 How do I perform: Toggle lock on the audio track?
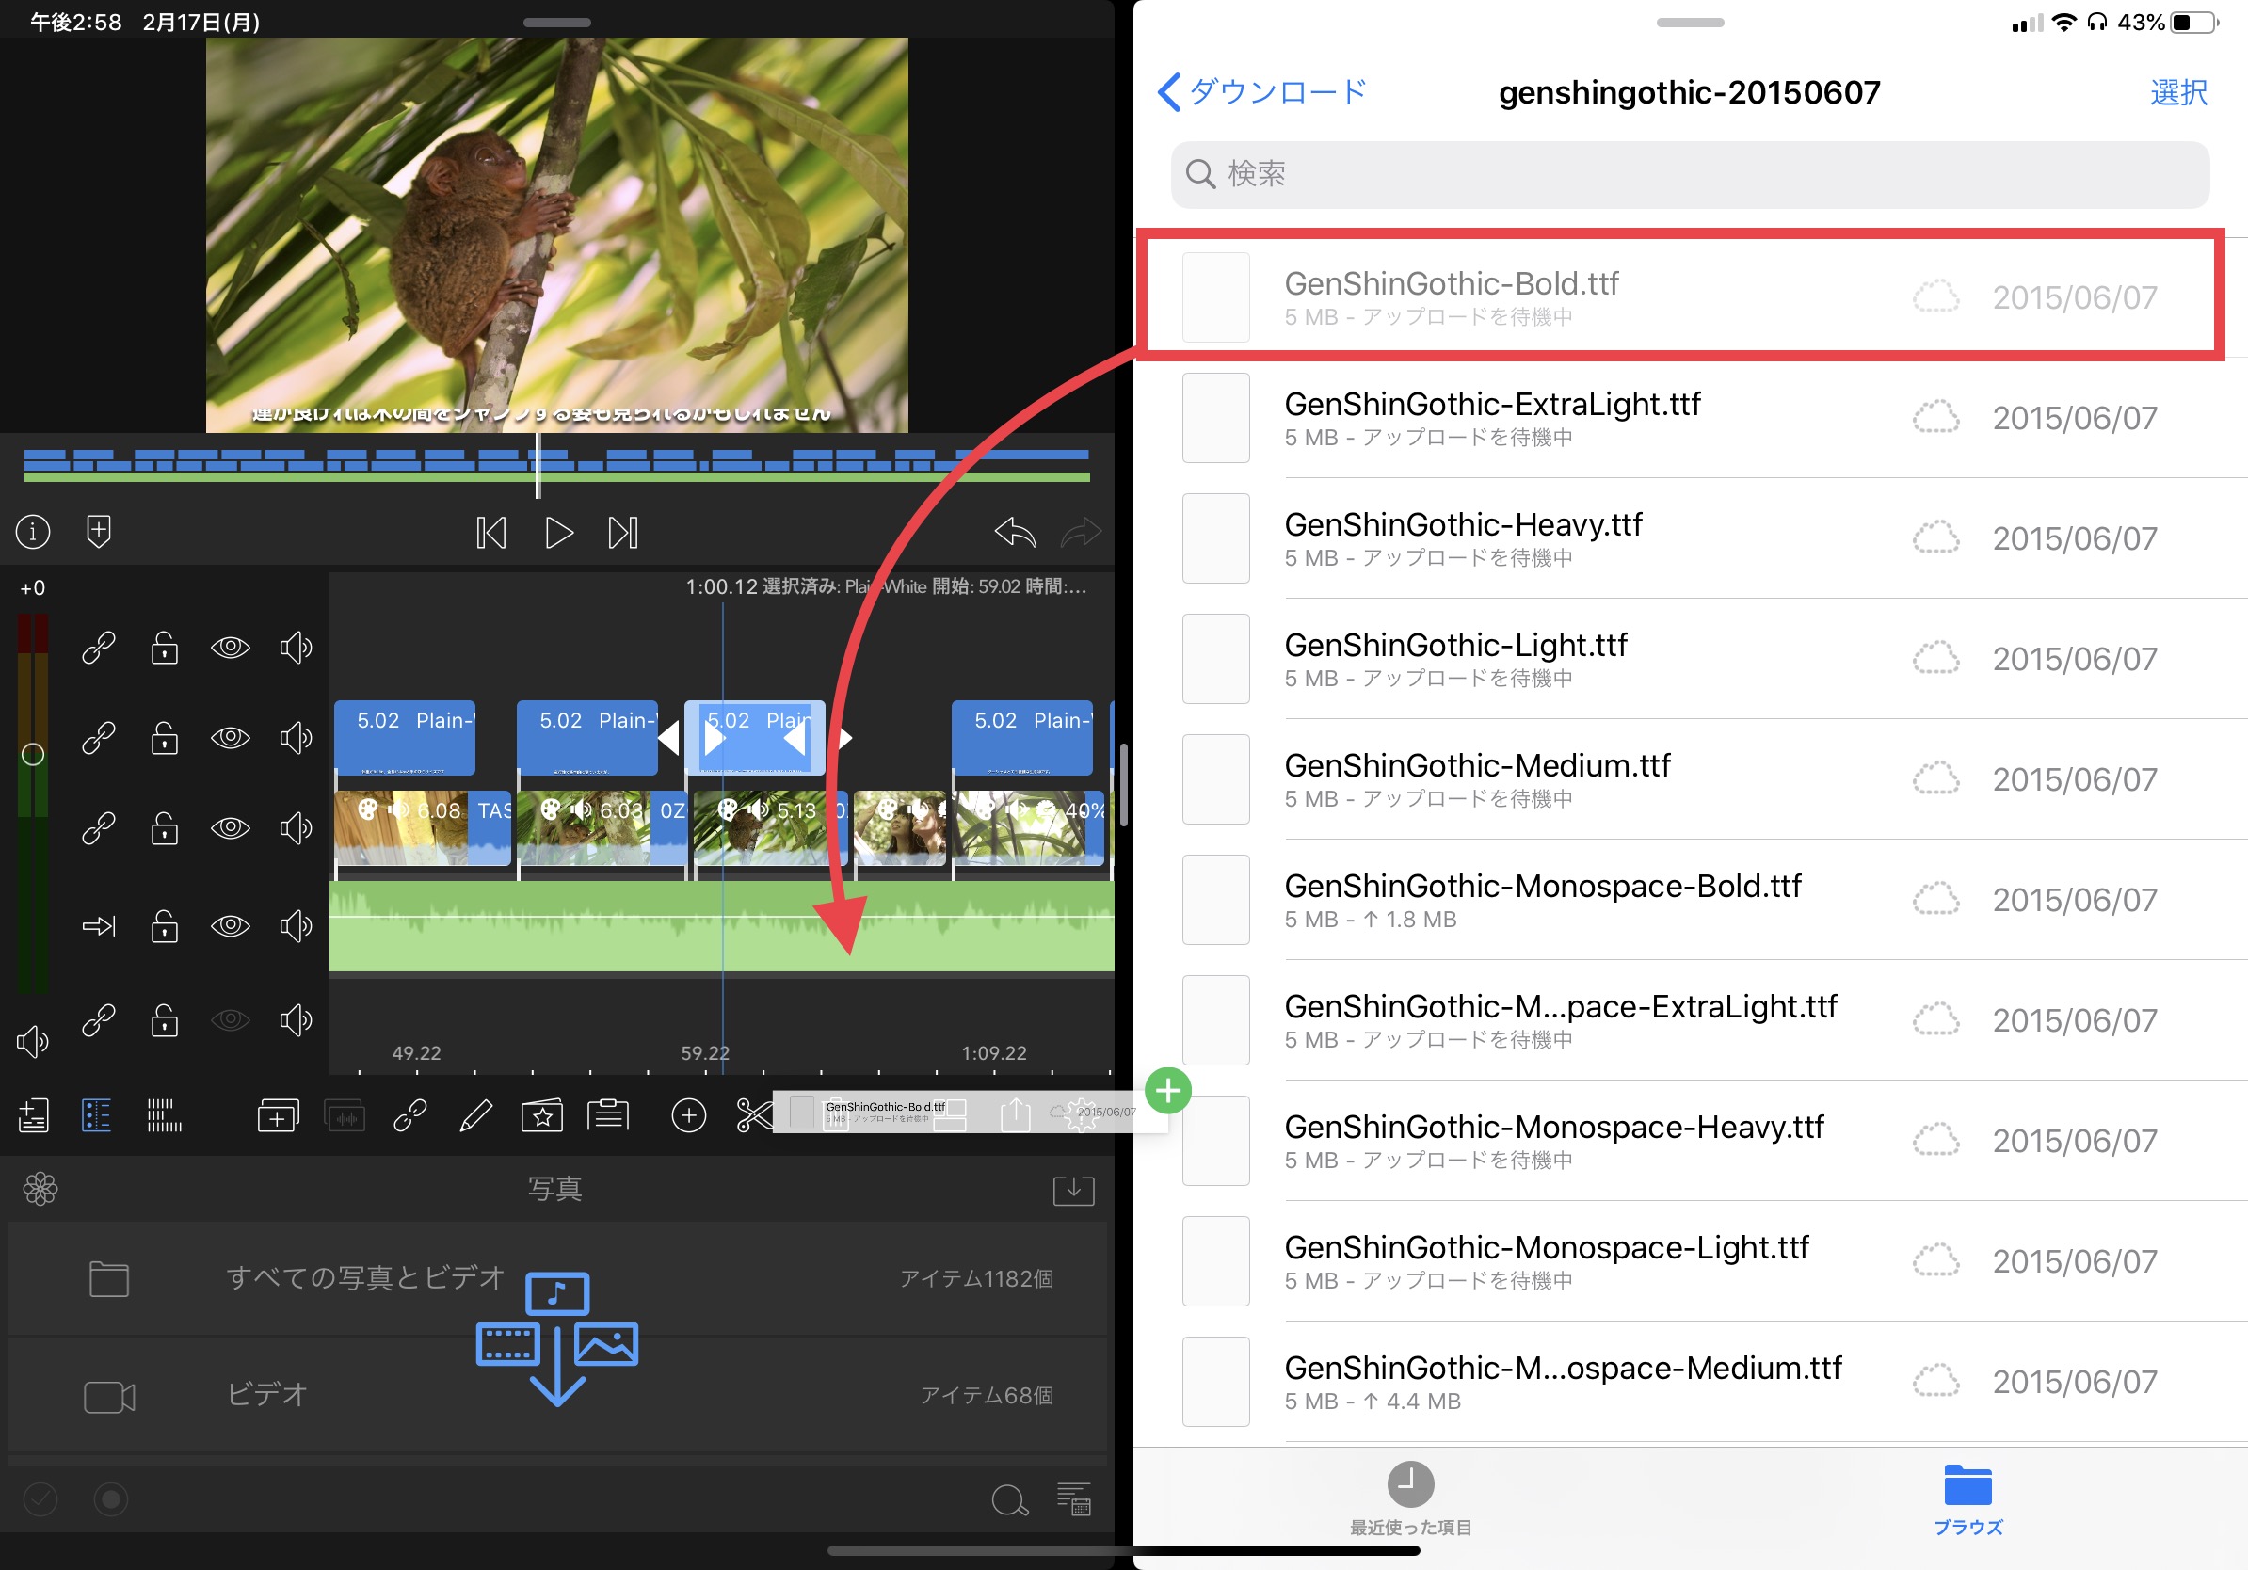165,925
